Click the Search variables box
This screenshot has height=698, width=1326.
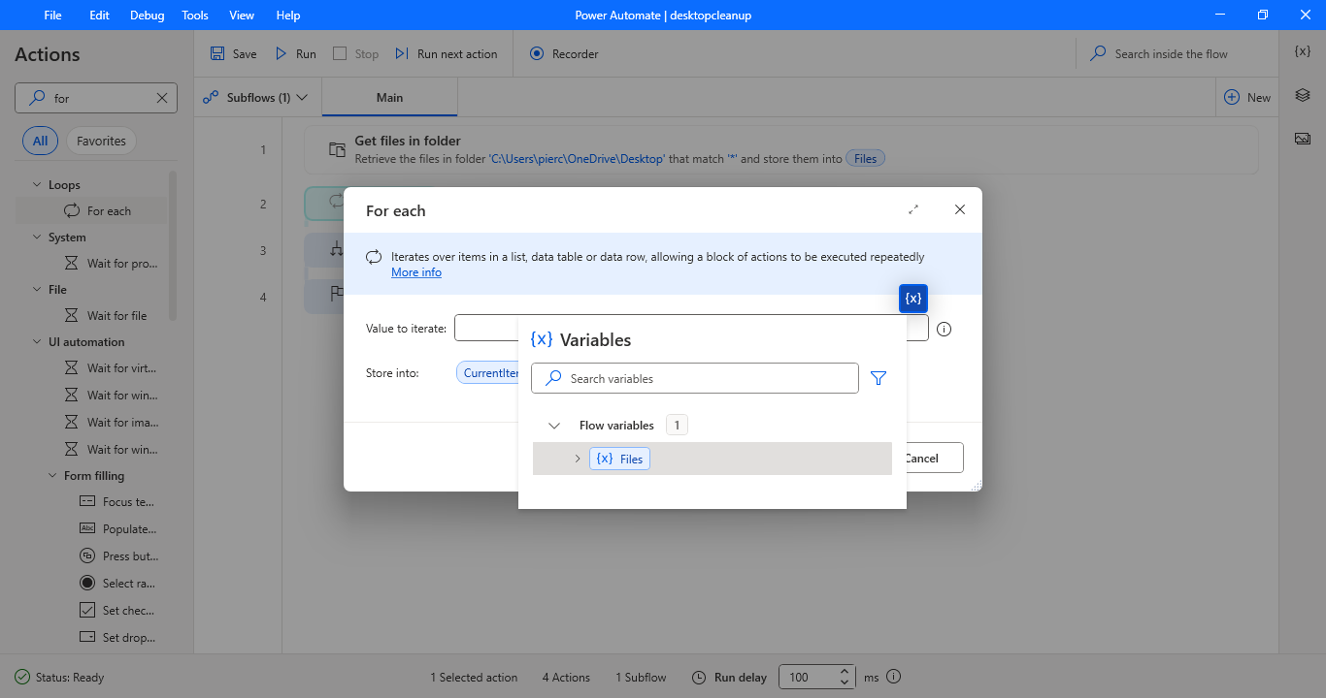coord(695,379)
